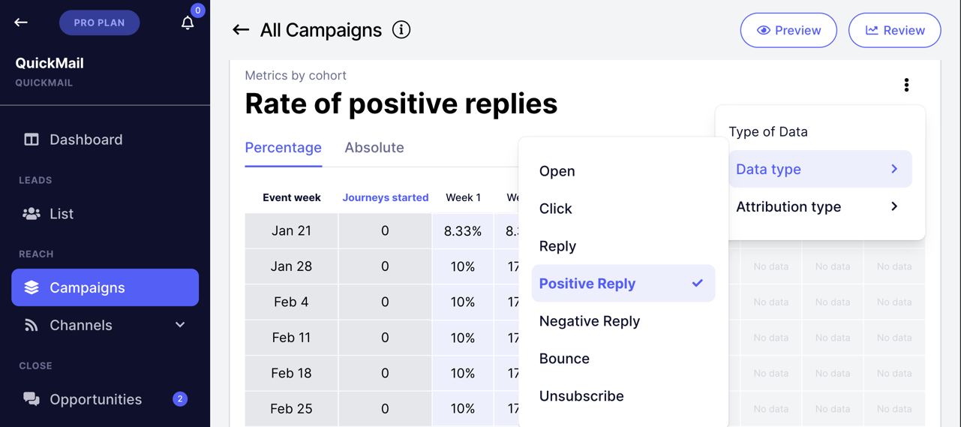Click the sidebar back arrow icon
The width and height of the screenshot is (961, 427).
tap(21, 23)
